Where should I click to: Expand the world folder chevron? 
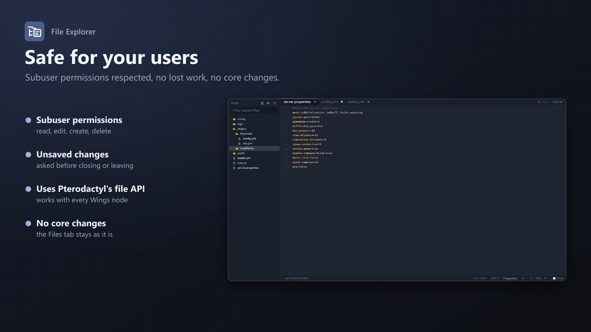point(231,153)
